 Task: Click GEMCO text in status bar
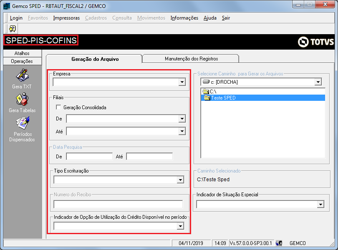point(298,243)
